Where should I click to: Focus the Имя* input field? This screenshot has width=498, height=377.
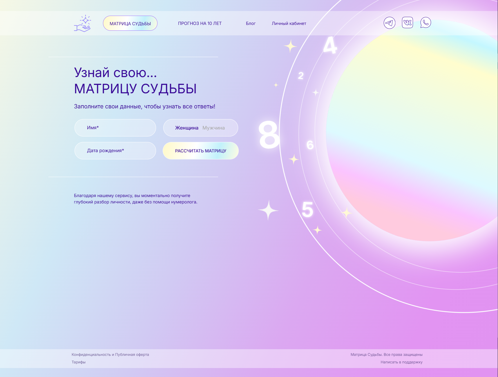click(115, 128)
